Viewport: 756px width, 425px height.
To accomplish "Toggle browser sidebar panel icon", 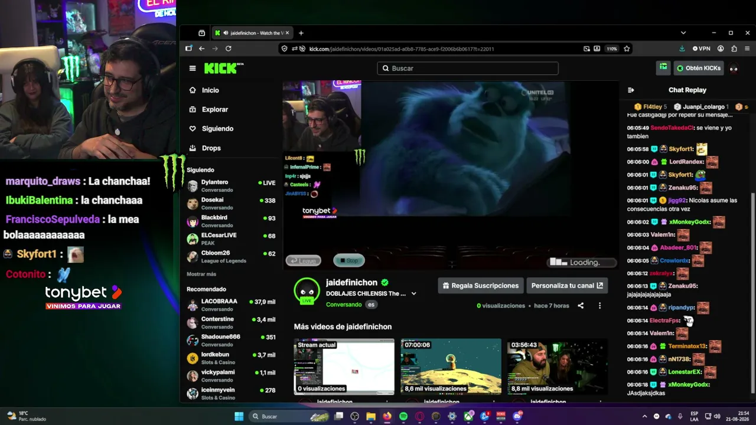I will tap(189, 49).
